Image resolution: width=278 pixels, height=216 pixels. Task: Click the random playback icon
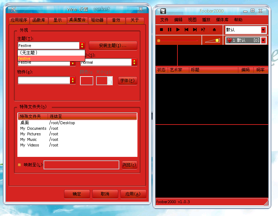(204, 30)
